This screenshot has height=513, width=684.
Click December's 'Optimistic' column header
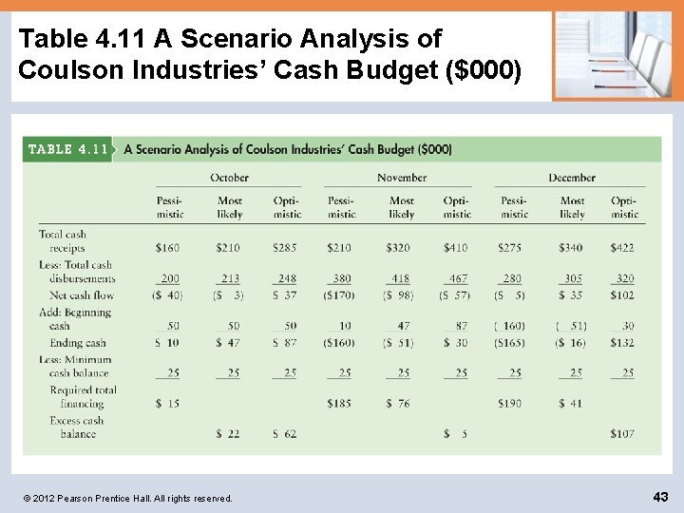point(624,207)
